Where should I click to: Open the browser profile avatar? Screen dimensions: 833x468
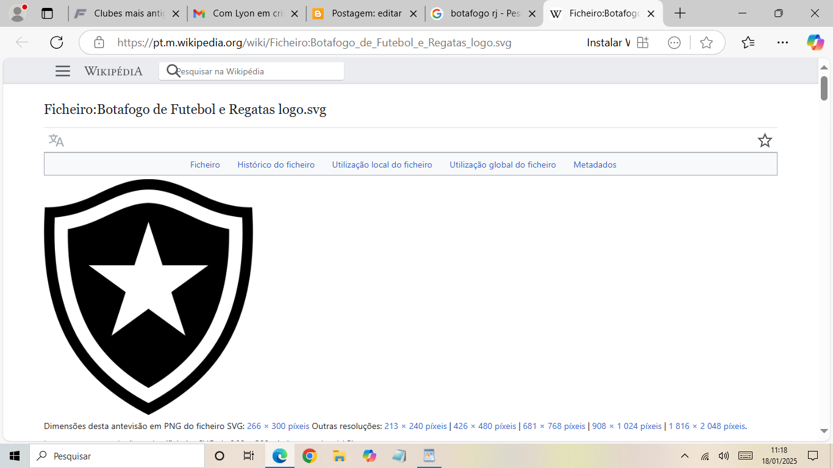pos(18,13)
